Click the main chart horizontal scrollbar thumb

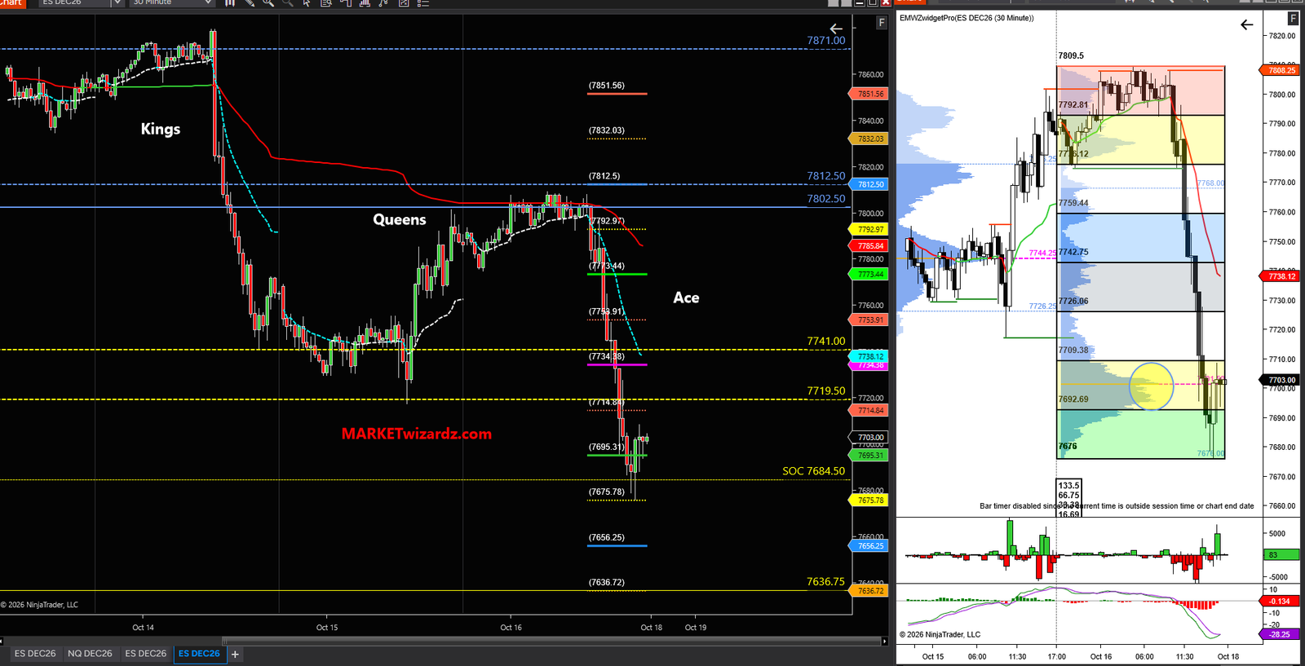click(x=551, y=642)
